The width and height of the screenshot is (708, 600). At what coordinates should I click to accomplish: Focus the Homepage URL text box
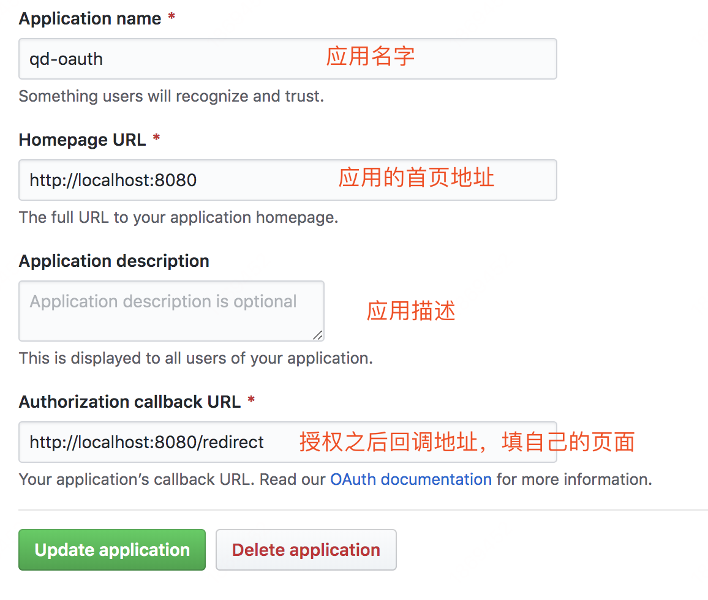(x=288, y=179)
